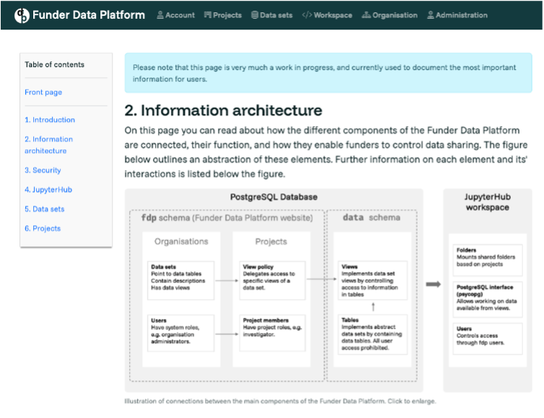Click the Funder Data Platform logo icon

click(x=22, y=15)
